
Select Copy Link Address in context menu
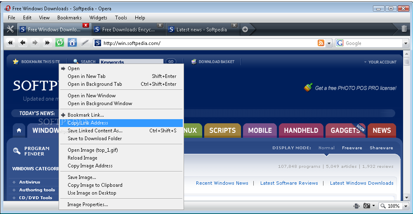point(121,123)
